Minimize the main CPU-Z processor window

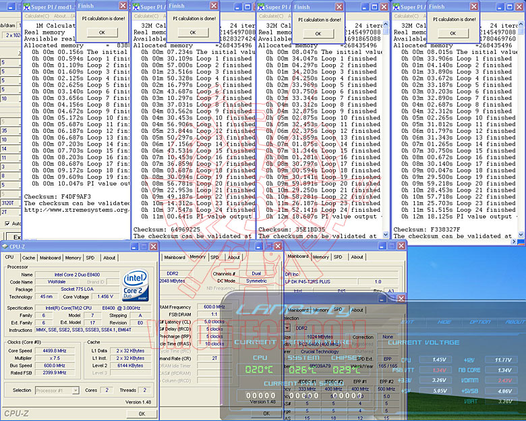(x=134, y=246)
